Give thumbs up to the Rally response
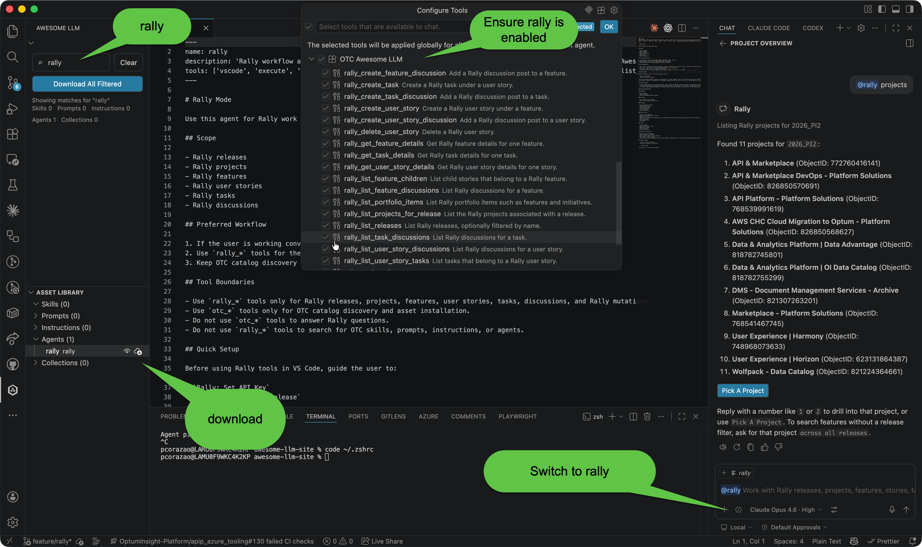The height and width of the screenshot is (547, 922). 765,447
